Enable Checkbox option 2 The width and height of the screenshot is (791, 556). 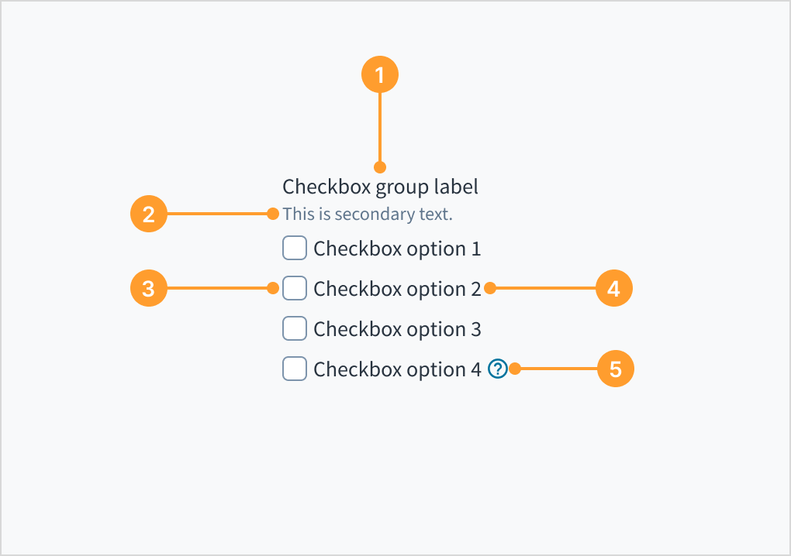(294, 288)
